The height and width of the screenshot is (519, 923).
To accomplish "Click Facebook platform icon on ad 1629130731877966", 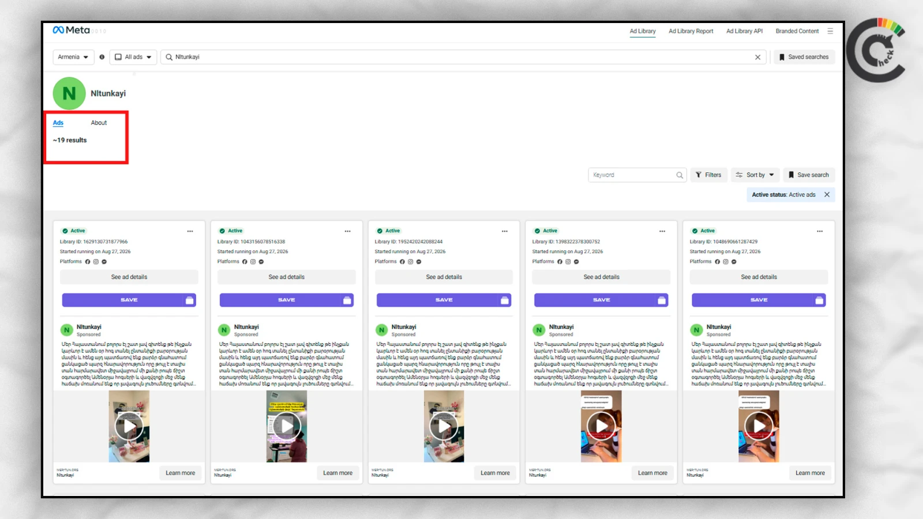I will (x=88, y=262).
